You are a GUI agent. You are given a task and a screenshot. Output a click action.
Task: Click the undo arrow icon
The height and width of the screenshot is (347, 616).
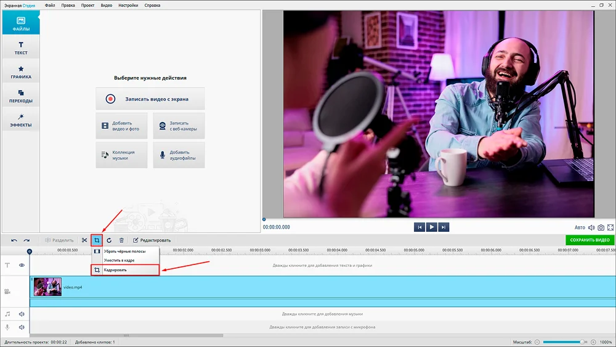(14, 240)
